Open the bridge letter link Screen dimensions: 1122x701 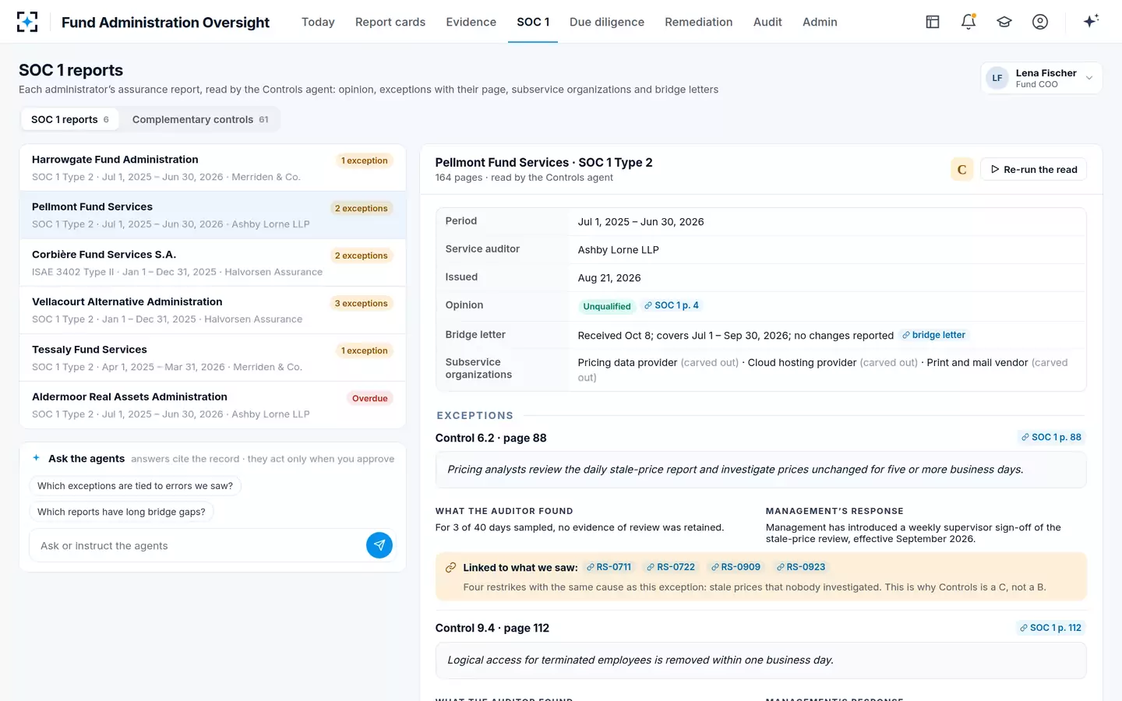click(933, 335)
